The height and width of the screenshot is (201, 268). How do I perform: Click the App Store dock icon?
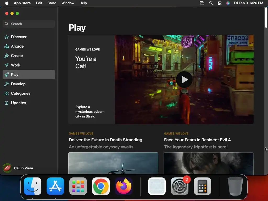click(x=55, y=186)
